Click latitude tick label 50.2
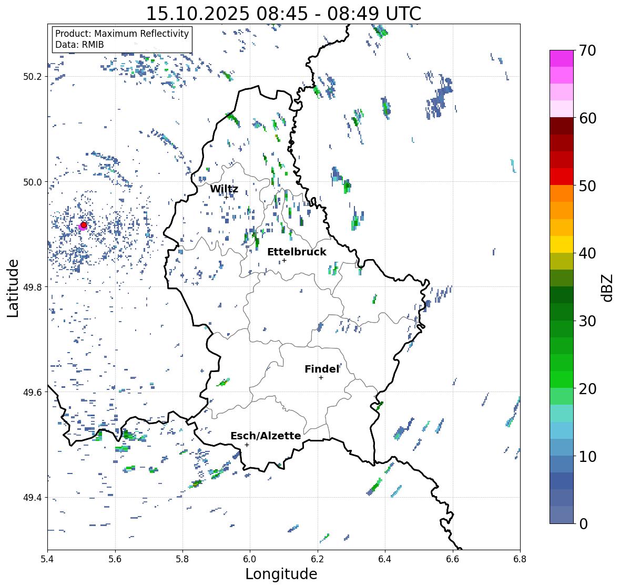 click(x=33, y=77)
